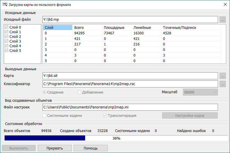Toggle the Слой 3 checkbox

pos(7,41)
